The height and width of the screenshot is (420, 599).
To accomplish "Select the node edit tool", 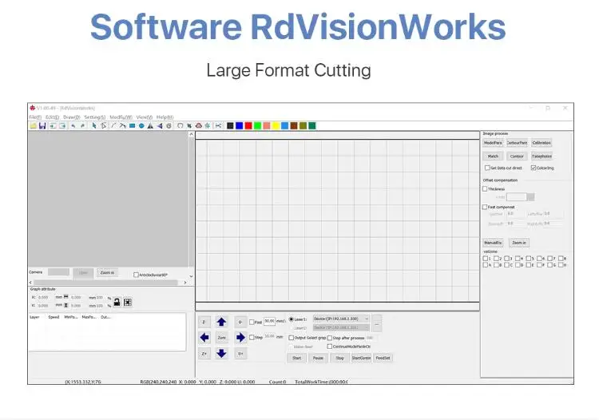I will point(103,125).
